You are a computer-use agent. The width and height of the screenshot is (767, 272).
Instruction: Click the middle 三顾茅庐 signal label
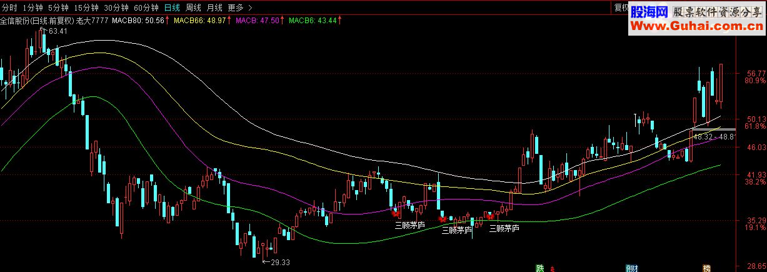(x=456, y=230)
